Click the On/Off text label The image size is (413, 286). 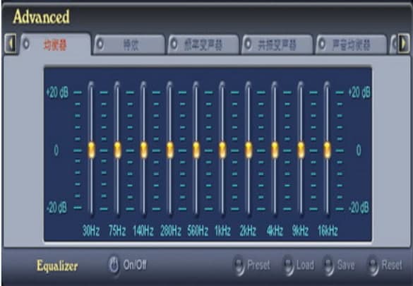pyautogui.click(x=135, y=265)
